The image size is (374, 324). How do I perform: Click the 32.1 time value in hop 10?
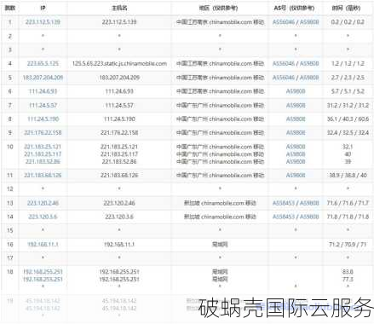(348, 147)
